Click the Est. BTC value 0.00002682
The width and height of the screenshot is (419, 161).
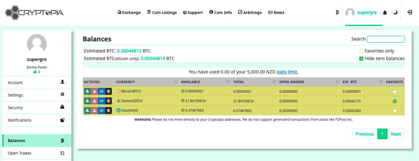pyautogui.click(x=352, y=111)
